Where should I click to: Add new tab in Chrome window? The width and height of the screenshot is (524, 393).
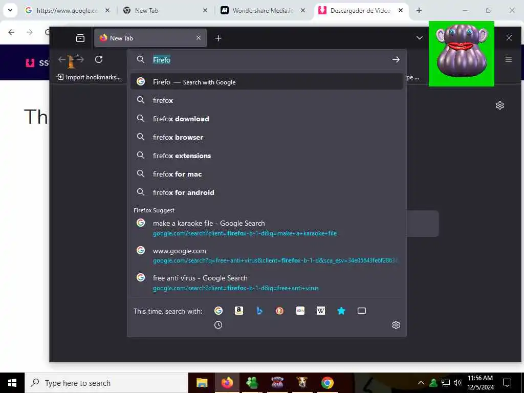pos(419,10)
